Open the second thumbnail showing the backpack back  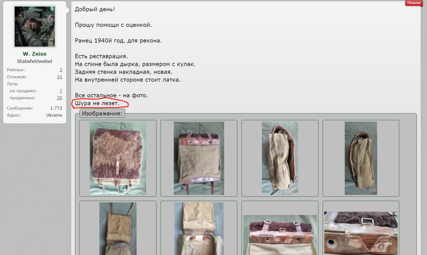(x=199, y=158)
